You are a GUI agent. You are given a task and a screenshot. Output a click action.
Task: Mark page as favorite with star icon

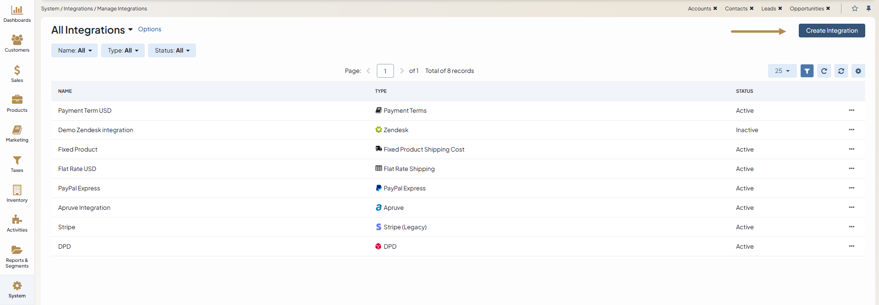855,9
